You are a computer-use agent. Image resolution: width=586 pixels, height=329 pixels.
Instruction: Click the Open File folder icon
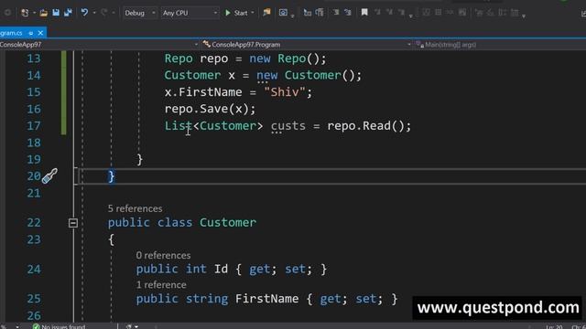click(x=44, y=13)
